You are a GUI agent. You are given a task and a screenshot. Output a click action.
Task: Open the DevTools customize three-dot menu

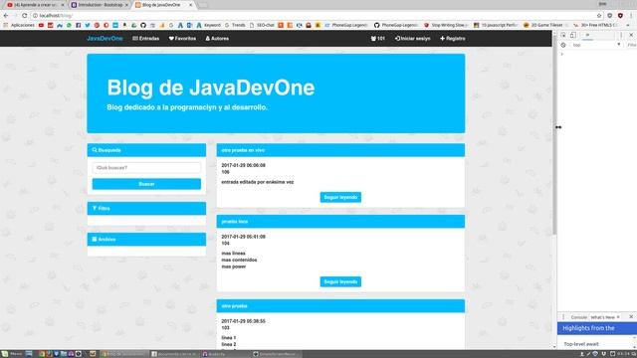(621, 36)
